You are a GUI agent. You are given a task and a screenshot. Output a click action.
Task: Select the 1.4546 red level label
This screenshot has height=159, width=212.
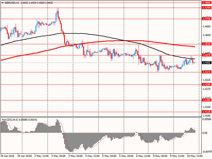pyautogui.click(x=207, y=44)
